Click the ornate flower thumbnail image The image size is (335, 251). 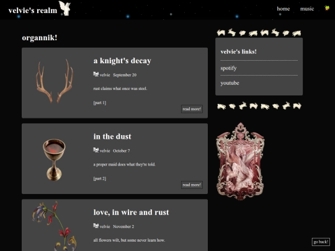(x=55, y=226)
